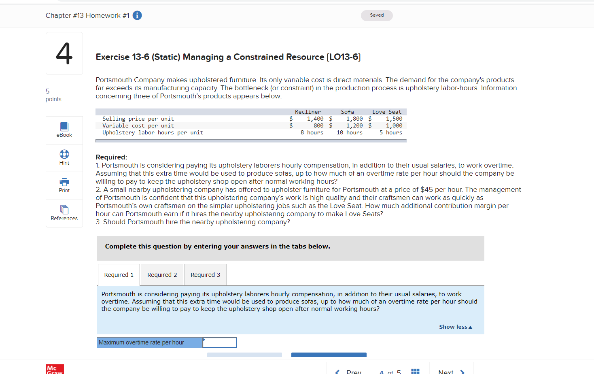Select the exercise title heading text
Screen dimensions: 594x374
[x=228, y=57]
